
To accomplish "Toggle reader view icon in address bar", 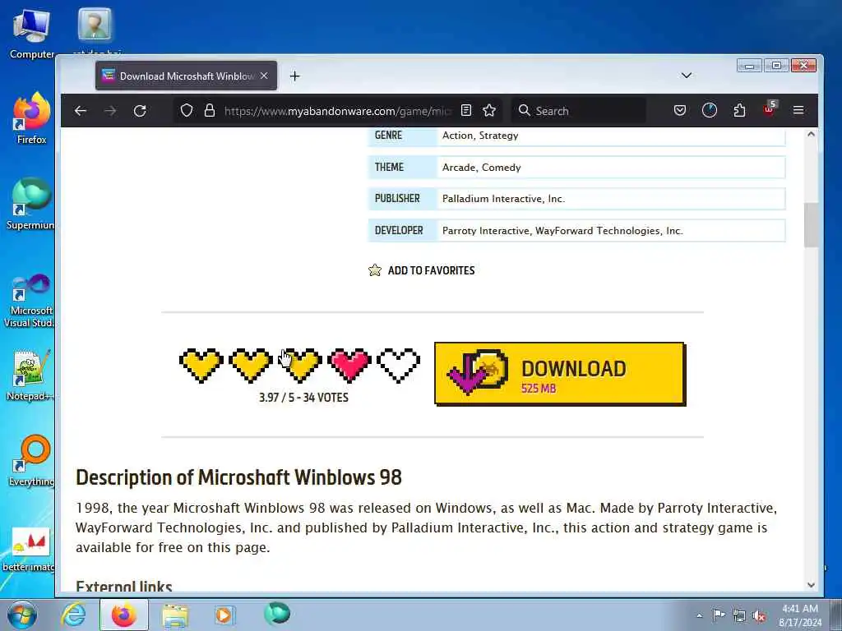I will (466, 111).
